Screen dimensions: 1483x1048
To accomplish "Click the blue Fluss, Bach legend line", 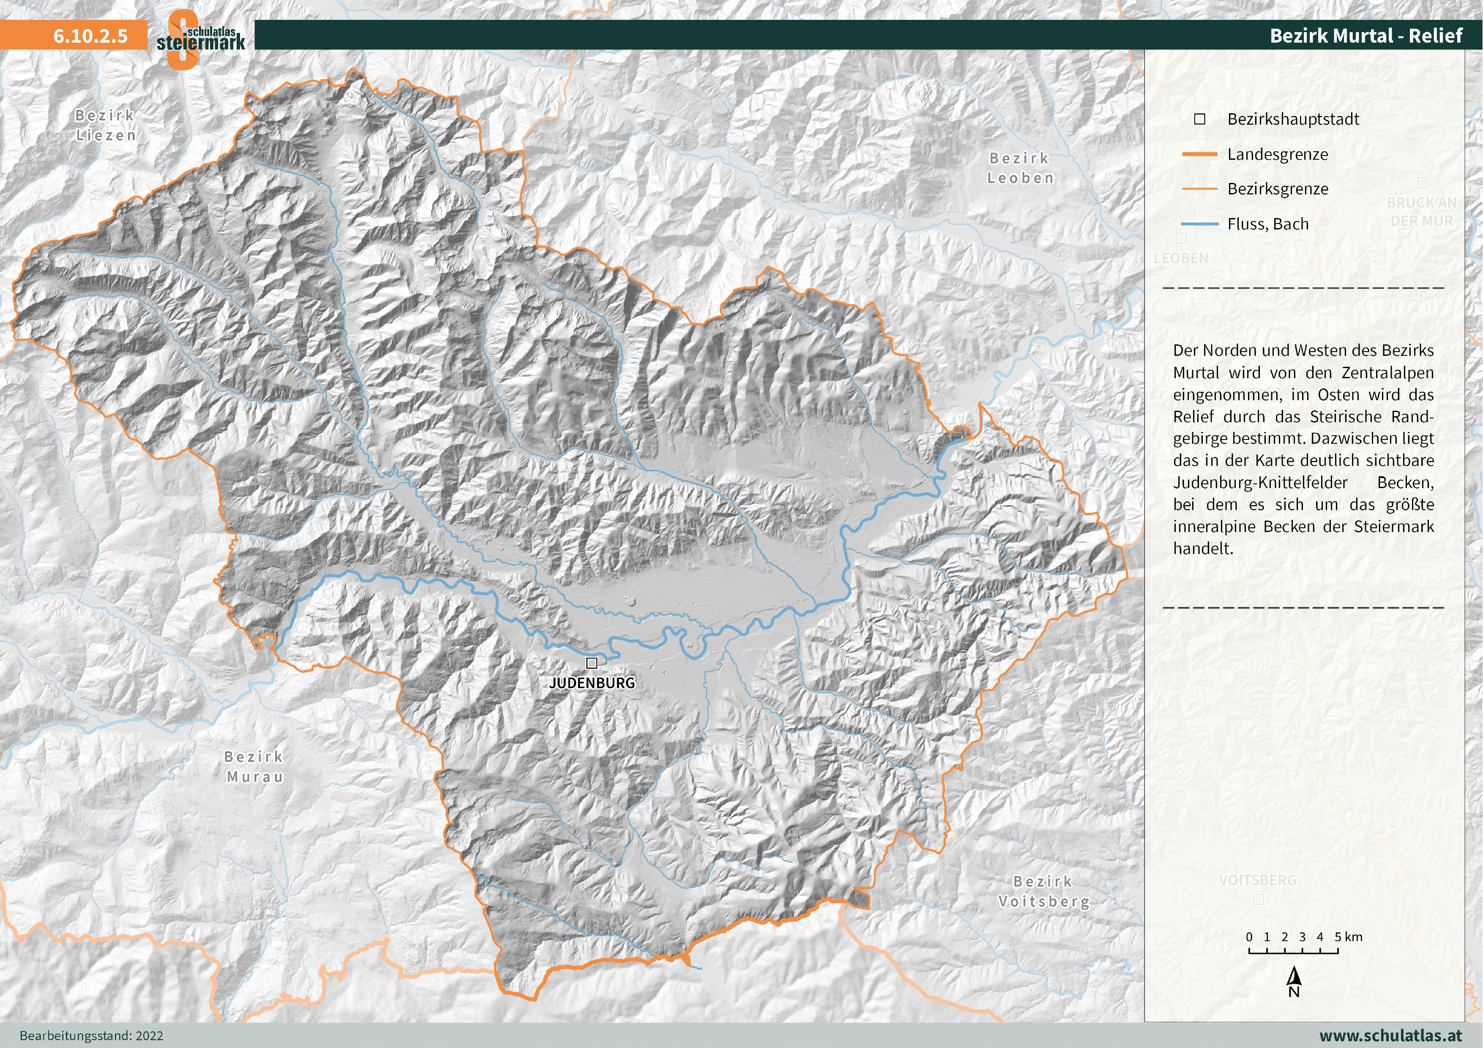I will pyautogui.click(x=1199, y=224).
